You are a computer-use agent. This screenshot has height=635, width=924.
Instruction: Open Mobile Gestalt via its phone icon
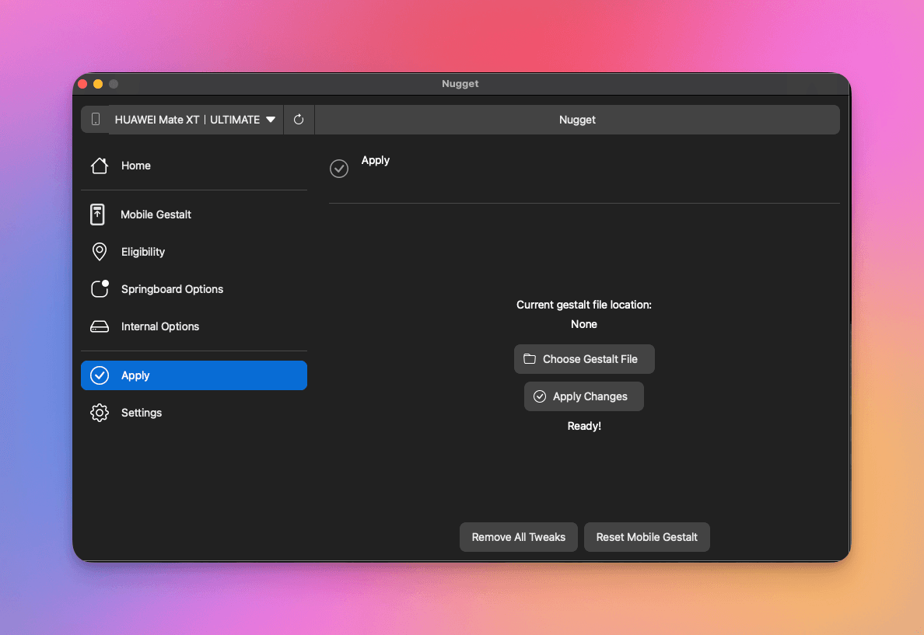97,215
